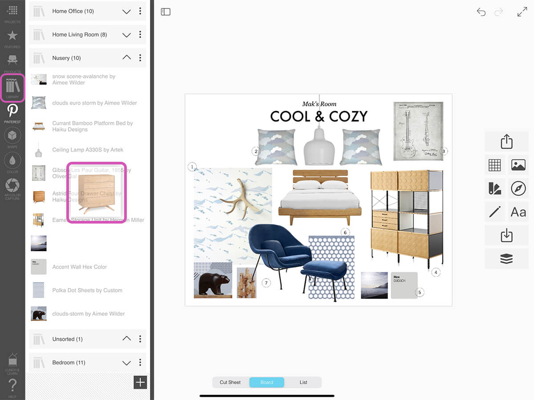
Task: Select the Shape cube tool
Action: (12, 138)
